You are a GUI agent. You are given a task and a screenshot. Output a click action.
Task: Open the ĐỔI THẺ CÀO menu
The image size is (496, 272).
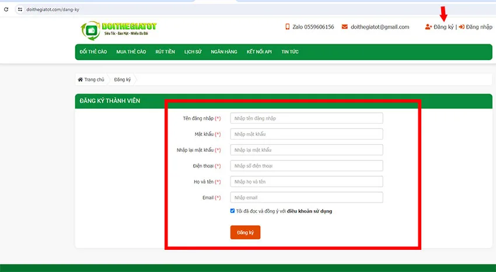pyautogui.click(x=93, y=52)
